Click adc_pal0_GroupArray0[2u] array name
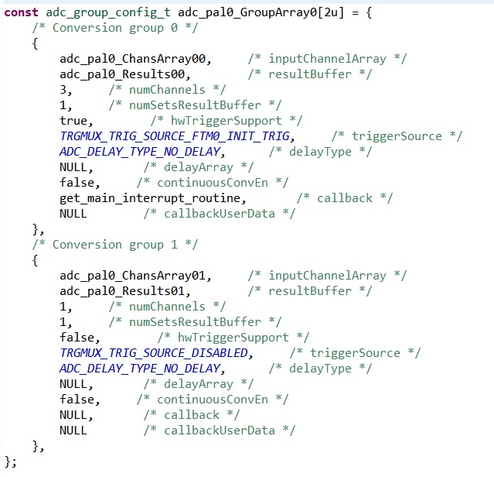 (261, 13)
